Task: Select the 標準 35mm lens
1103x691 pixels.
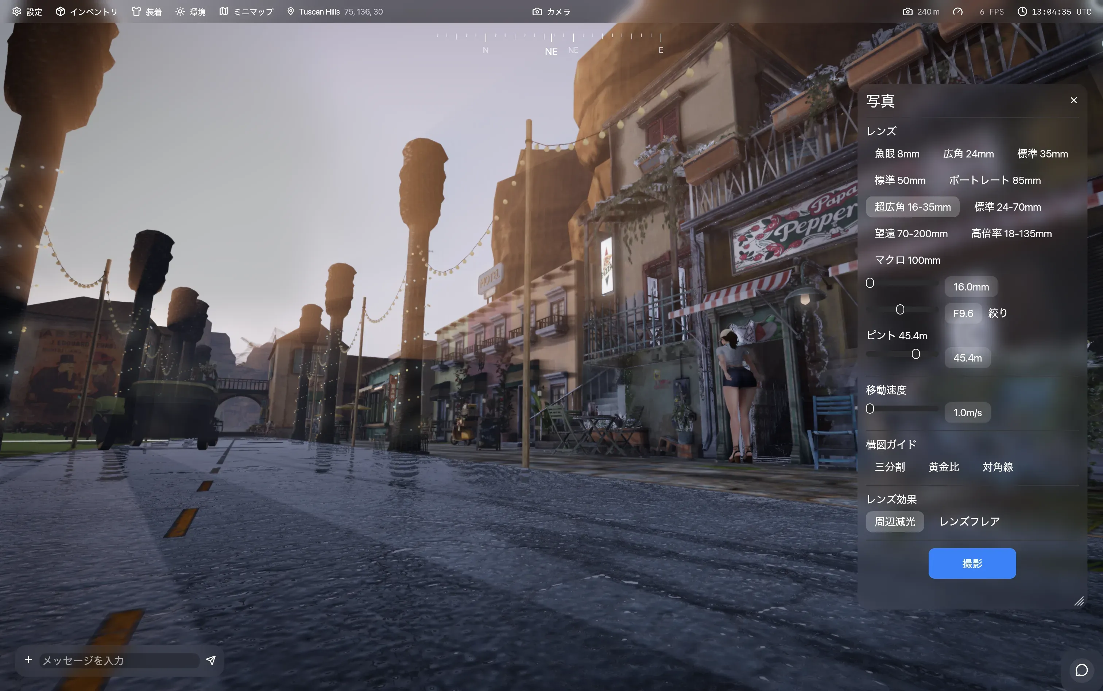Action: coord(1042,153)
